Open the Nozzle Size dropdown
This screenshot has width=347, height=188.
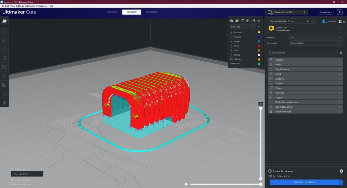(x=315, y=43)
